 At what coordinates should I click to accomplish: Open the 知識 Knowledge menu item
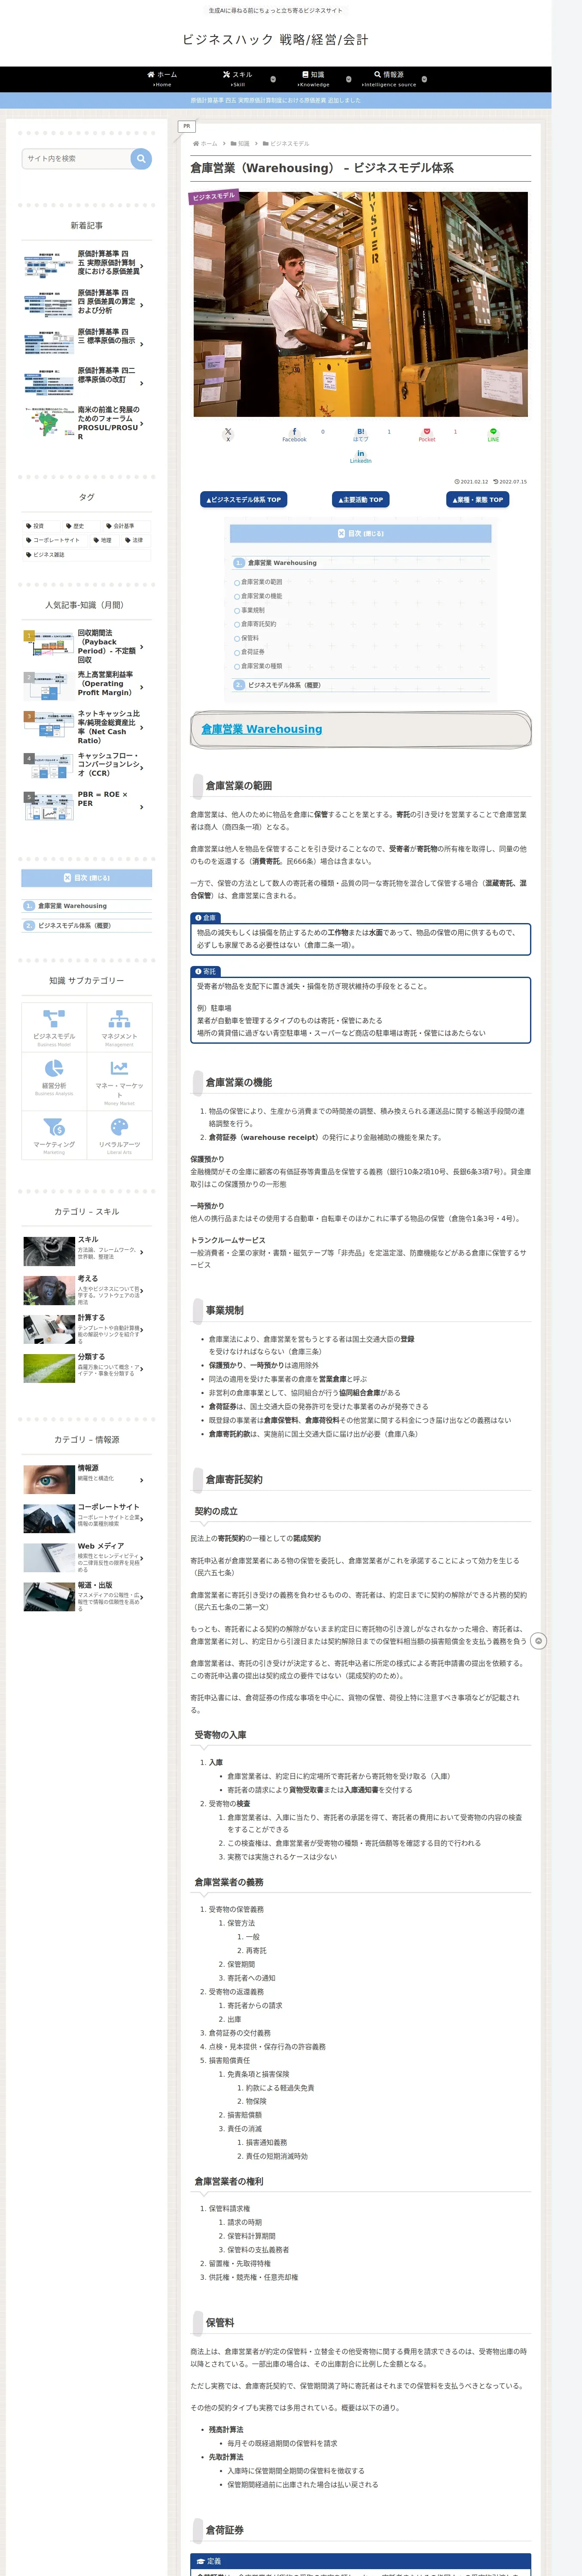click(x=313, y=79)
